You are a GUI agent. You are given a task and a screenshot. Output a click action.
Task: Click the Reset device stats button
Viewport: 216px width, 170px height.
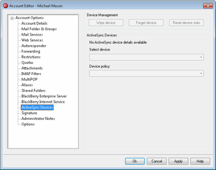[x=187, y=23]
